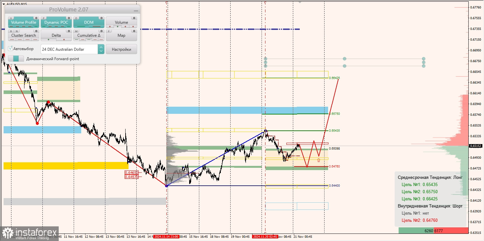Click the Цель №1: 0.65435 target text
This screenshot has height=241, width=484.
(419, 184)
